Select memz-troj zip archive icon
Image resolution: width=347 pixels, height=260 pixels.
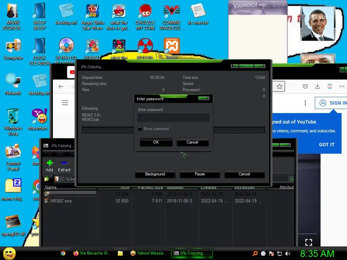pyautogui.click(x=13, y=190)
